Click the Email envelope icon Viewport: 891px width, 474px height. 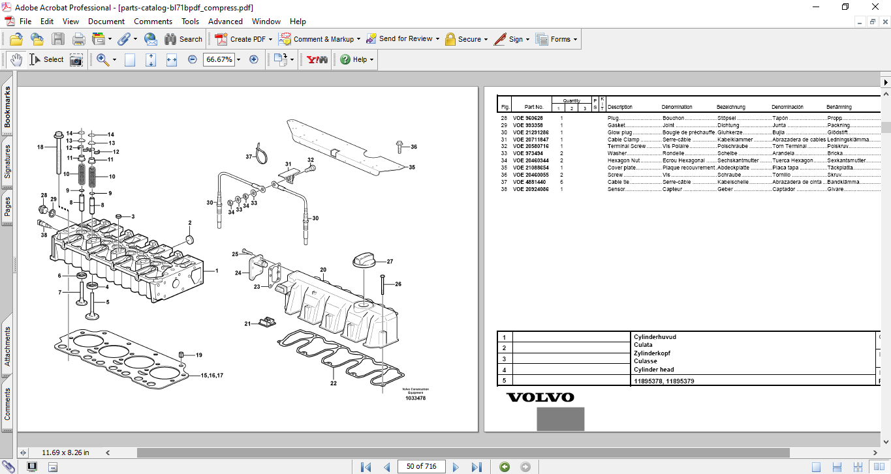pos(151,39)
